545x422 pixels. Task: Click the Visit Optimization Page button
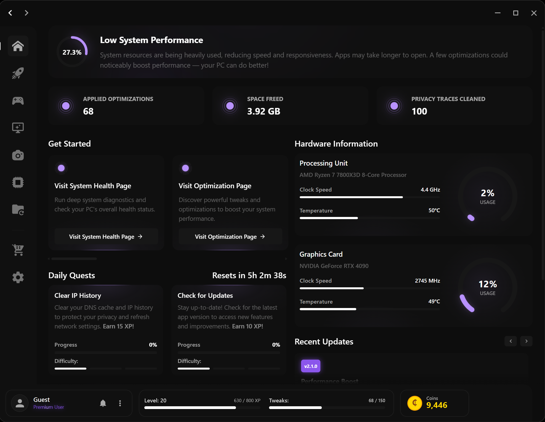click(230, 236)
